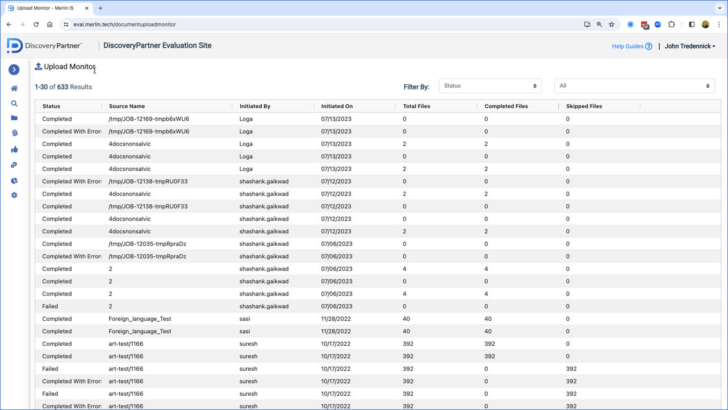The width and height of the screenshot is (728, 410).
Task: Switch to the Upload Monitor browser tab
Action: (x=45, y=8)
